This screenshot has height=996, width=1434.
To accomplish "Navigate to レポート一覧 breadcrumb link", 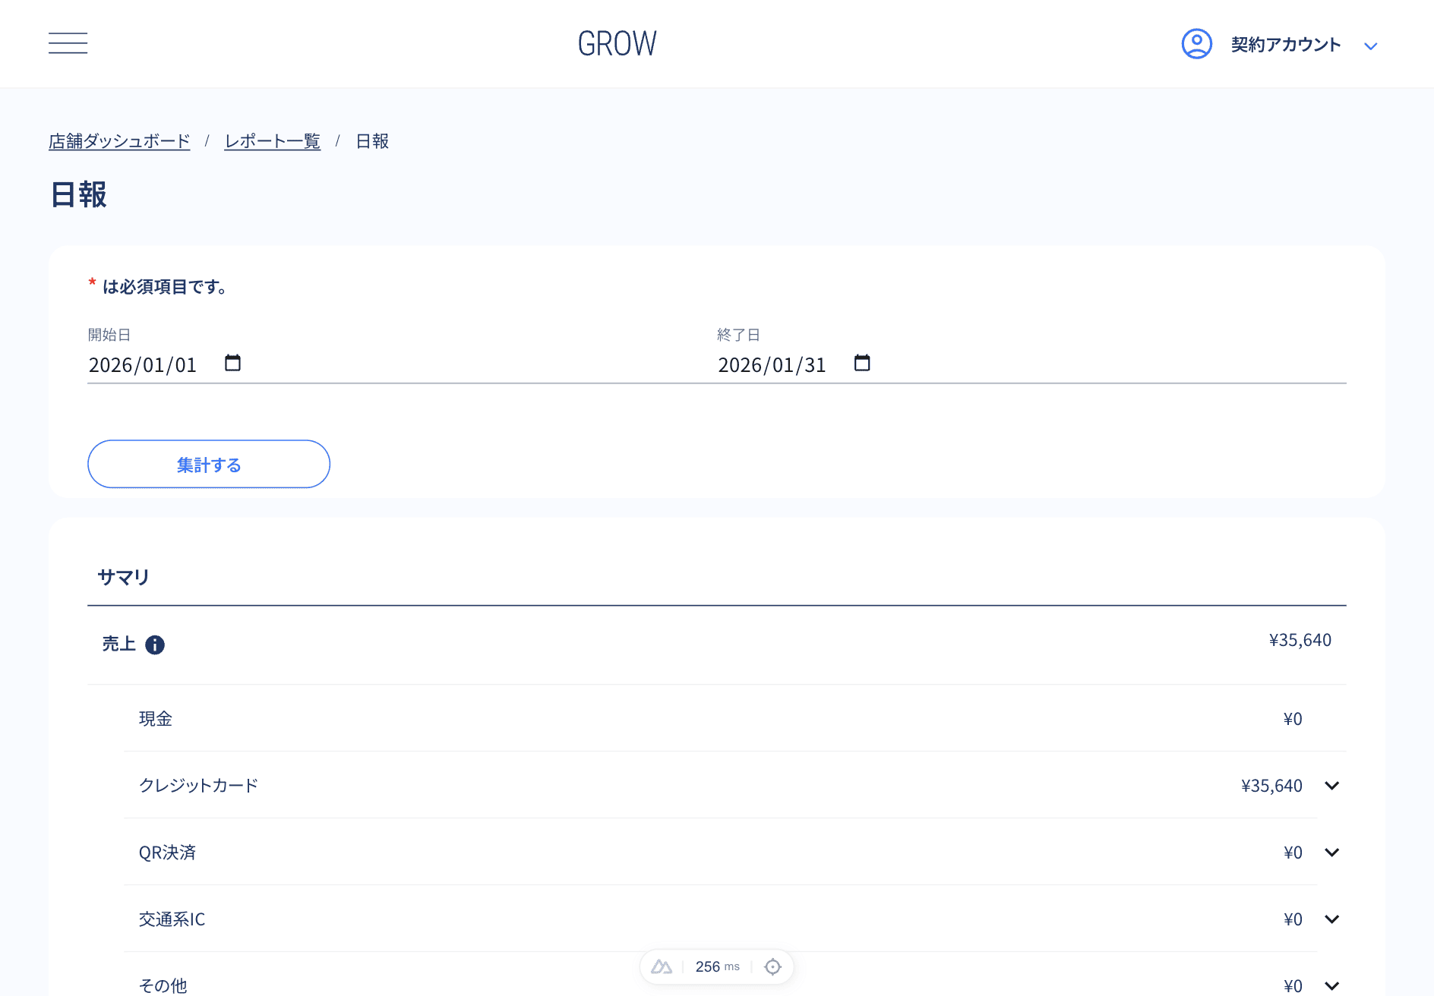I will click(x=272, y=141).
